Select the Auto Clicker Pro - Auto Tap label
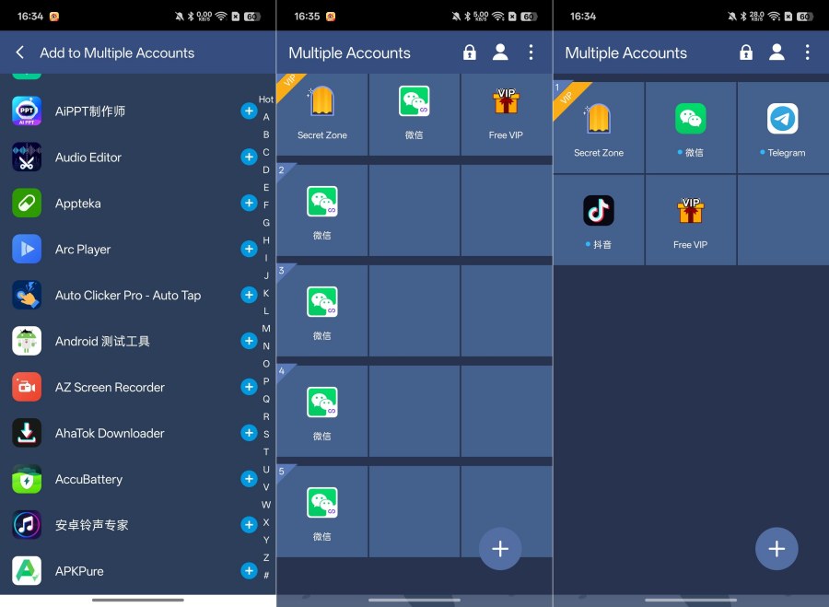 pos(128,295)
